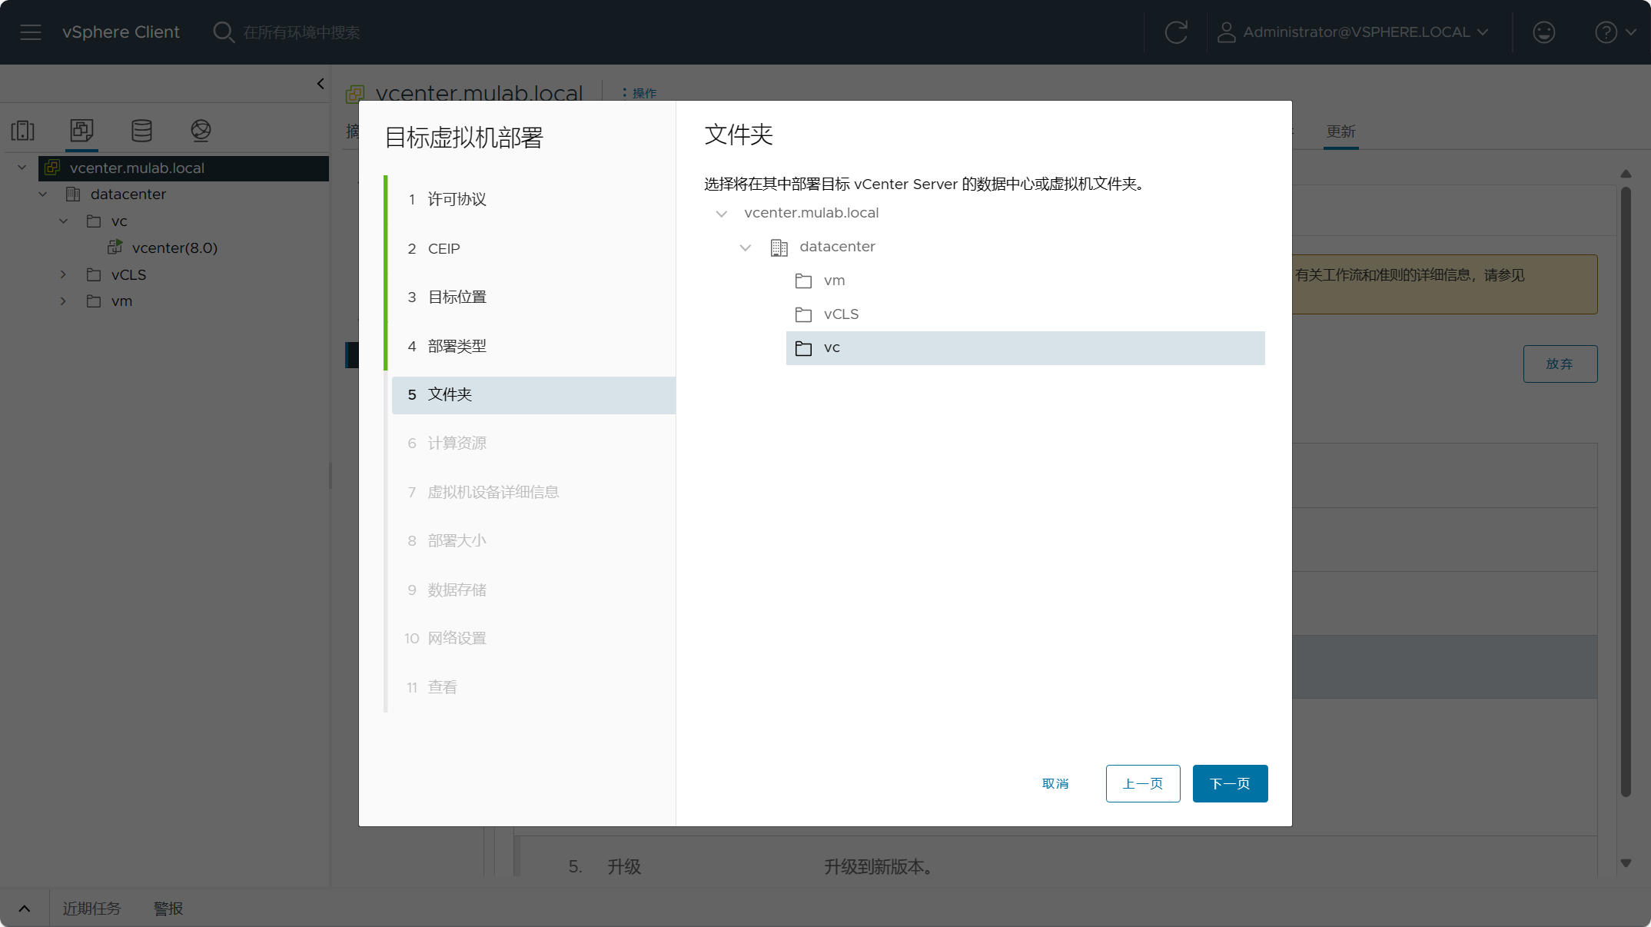Expand the bottom recent tasks panel
1651x927 pixels.
point(25,909)
